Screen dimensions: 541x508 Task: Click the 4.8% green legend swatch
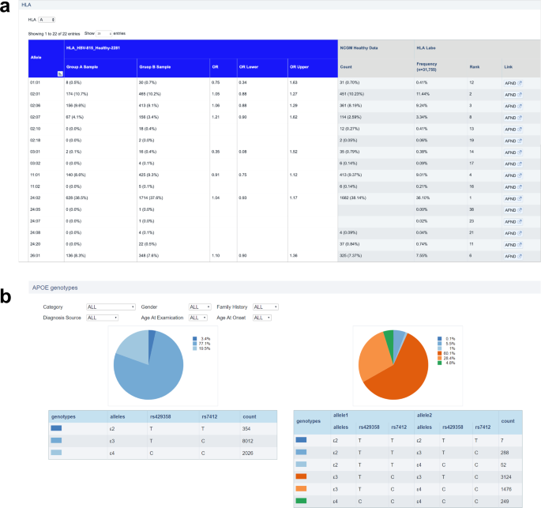[x=440, y=363]
